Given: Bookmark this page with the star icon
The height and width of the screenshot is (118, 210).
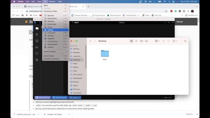Looking at the screenshot, I should [x=166, y=11].
